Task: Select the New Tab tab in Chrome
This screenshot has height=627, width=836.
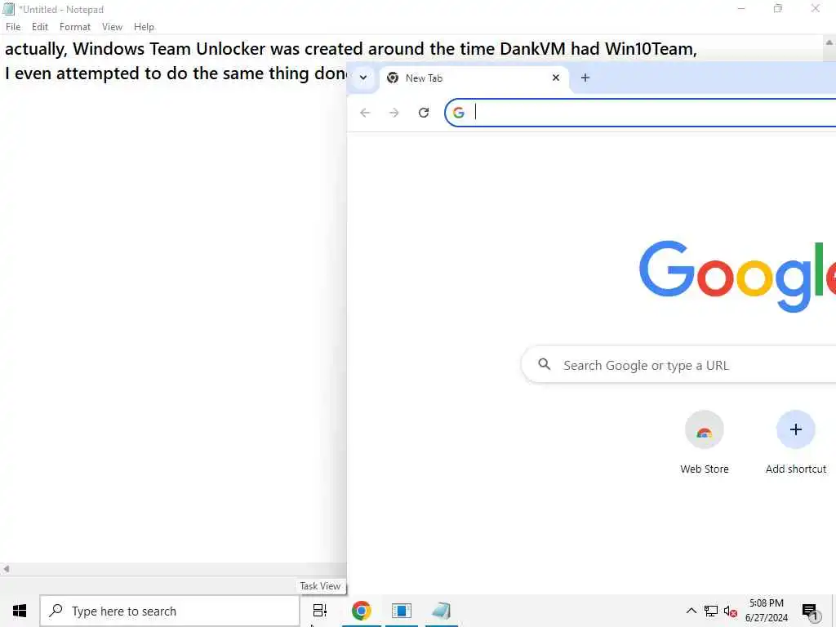Action: [474, 78]
